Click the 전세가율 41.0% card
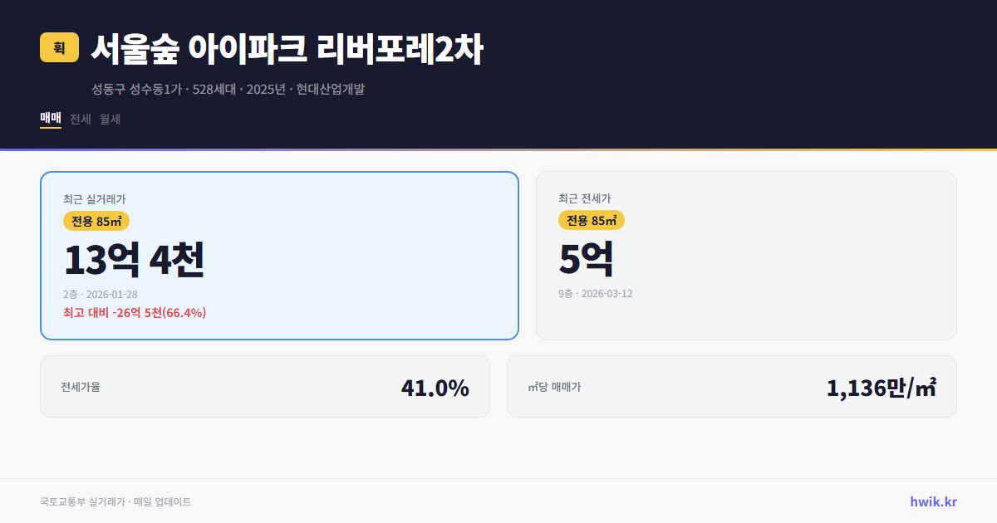Image resolution: width=997 pixels, height=523 pixels. (x=264, y=386)
